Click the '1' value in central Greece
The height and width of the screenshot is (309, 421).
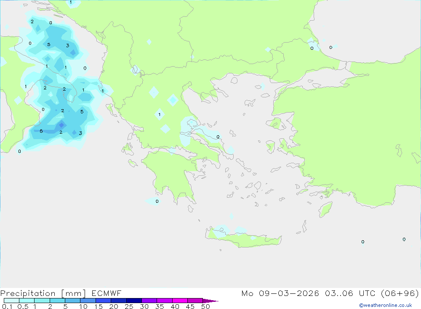point(160,115)
